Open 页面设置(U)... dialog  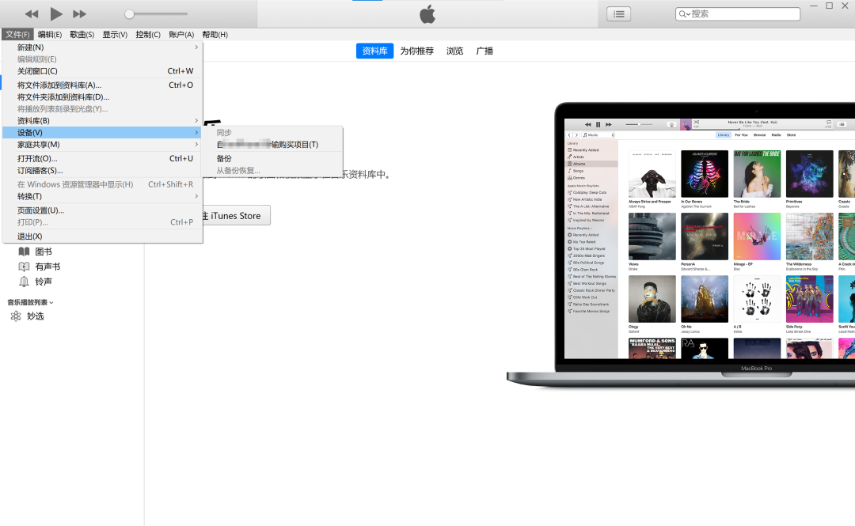(x=102, y=210)
